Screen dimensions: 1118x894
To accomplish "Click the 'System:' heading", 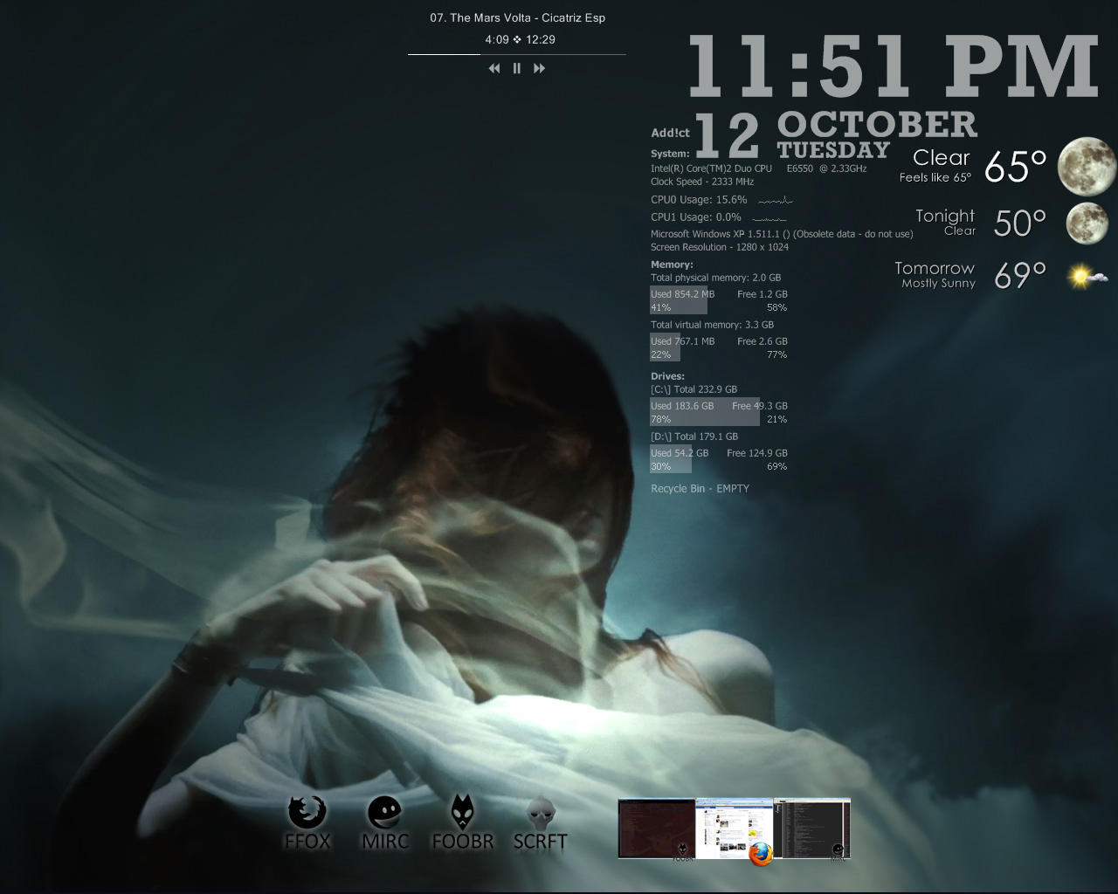I will tap(670, 154).
